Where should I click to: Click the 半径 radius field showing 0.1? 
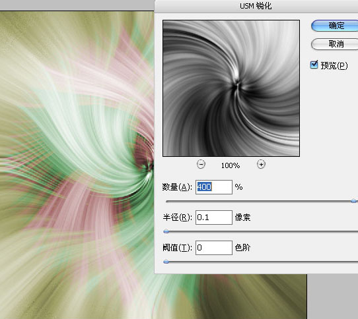214,217
